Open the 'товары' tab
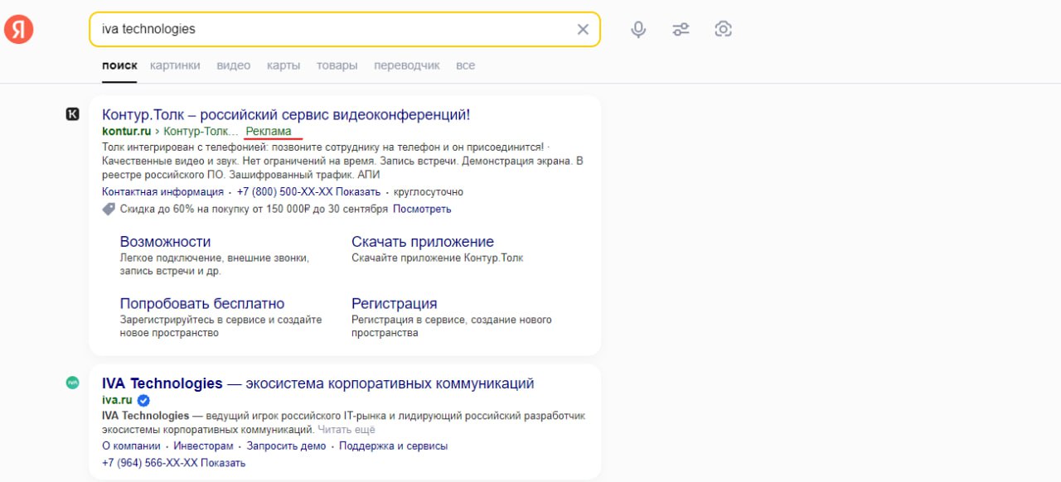Image resolution: width=1061 pixels, height=482 pixels. pyautogui.click(x=337, y=65)
